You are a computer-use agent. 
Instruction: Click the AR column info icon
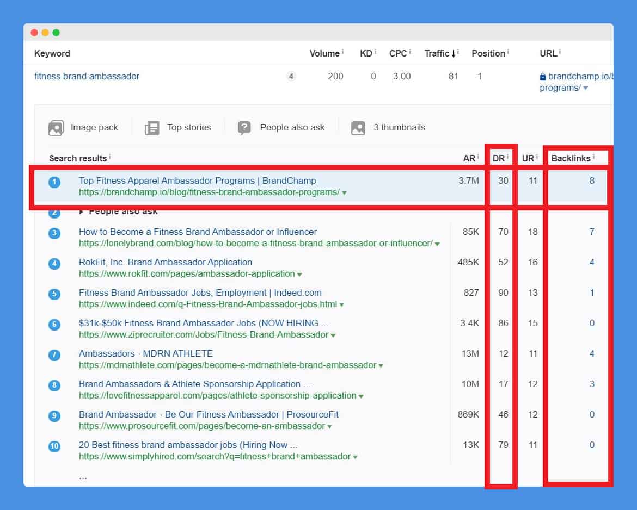pyautogui.click(x=478, y=156)
